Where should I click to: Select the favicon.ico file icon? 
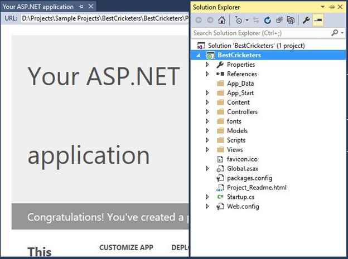pos(220,159)
